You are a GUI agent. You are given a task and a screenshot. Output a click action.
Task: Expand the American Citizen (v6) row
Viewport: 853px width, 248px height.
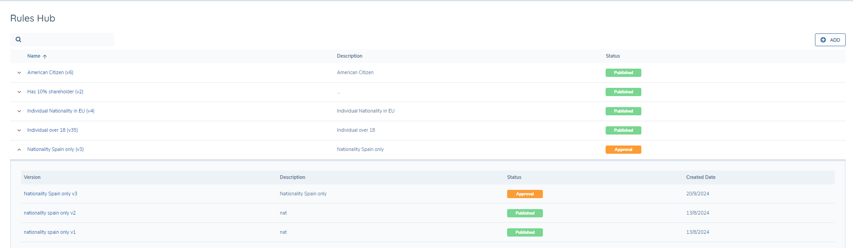coord(19,73)
